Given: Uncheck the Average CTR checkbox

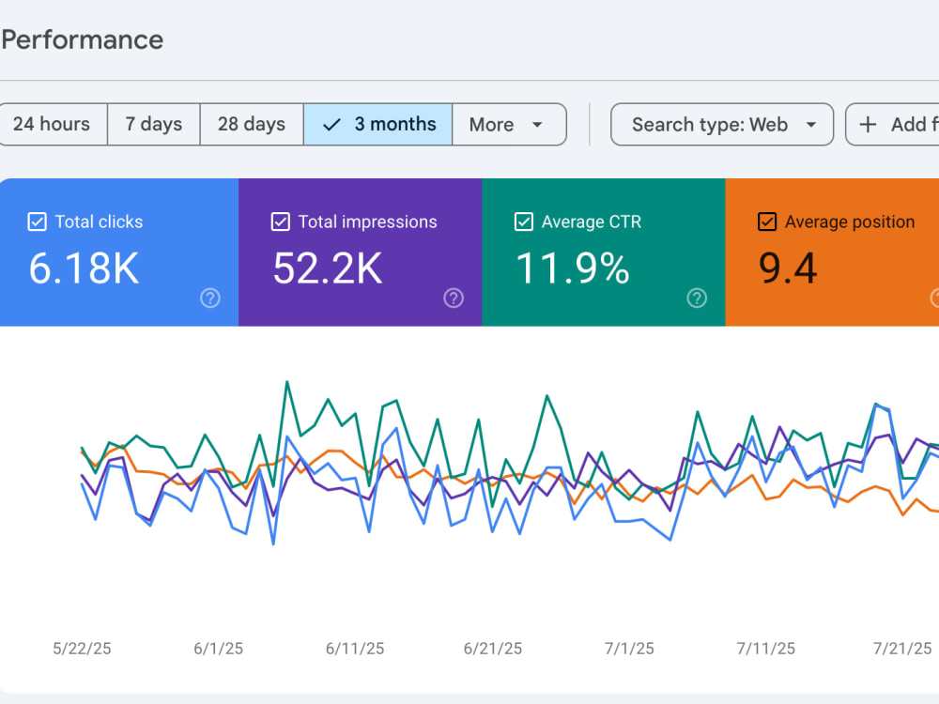Looking at the screenshot, I should pyautogui.click(x=523, y=222).
